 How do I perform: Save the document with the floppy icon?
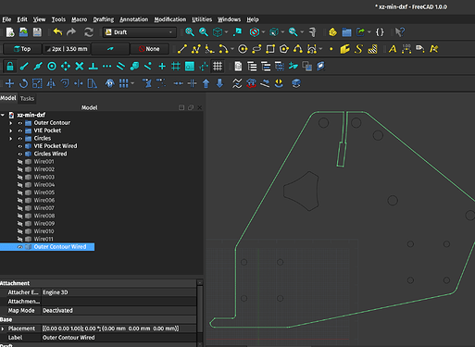(x=37, y=32)
